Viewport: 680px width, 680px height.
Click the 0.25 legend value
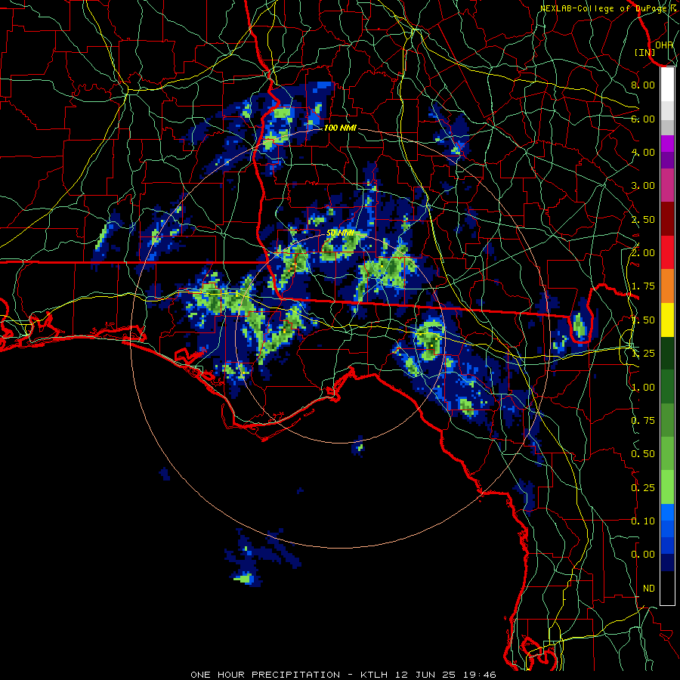click(643, 488)
